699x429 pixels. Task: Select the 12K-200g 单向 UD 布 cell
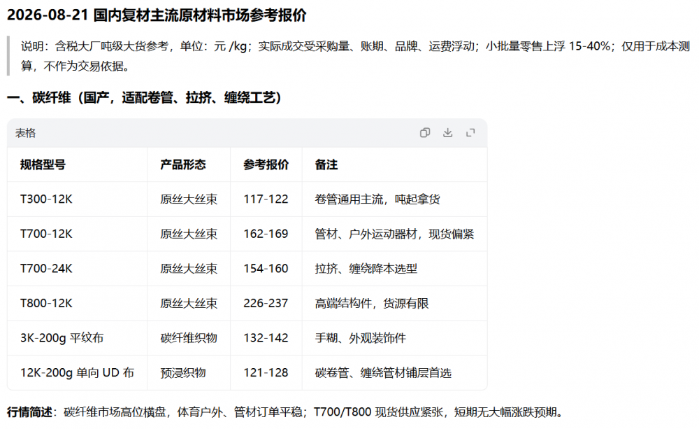[x=77, y=373]
